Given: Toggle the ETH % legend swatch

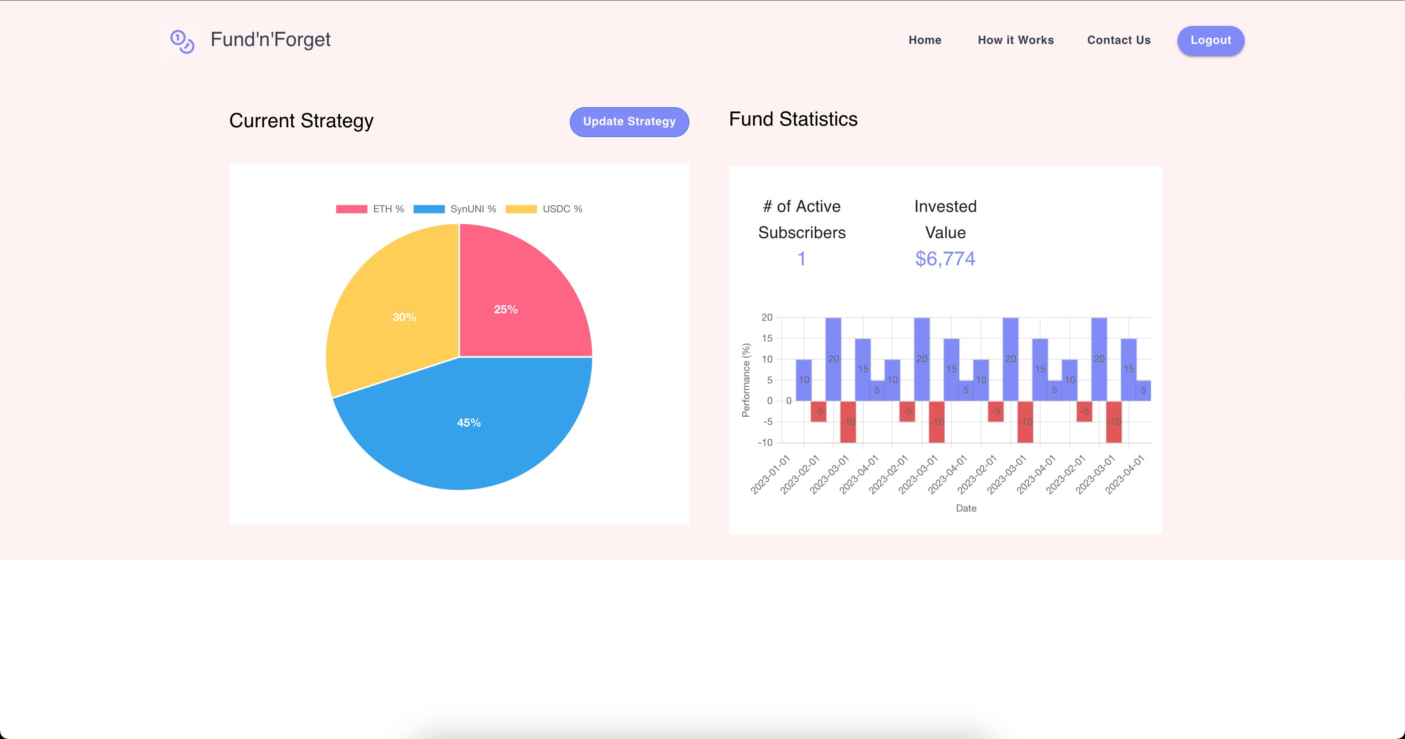Looking at the screenshot, I should click(x=351, y=209).
